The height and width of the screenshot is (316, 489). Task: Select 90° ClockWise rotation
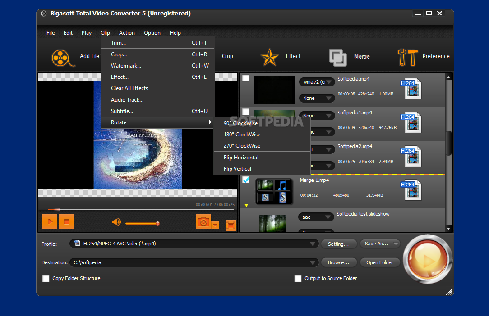[x=262, y=123]
